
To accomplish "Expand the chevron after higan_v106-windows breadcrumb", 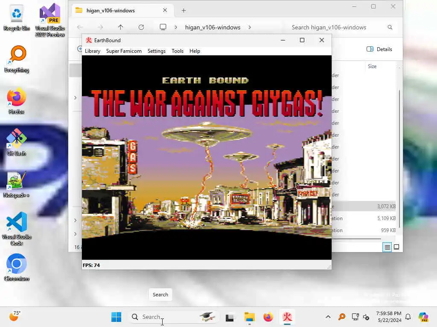I will coord(249,27).
